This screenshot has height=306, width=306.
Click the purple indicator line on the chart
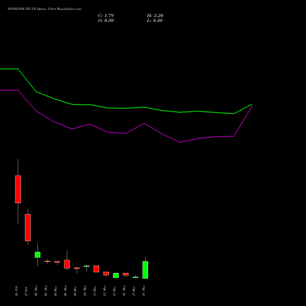click(x=125, y=133)
